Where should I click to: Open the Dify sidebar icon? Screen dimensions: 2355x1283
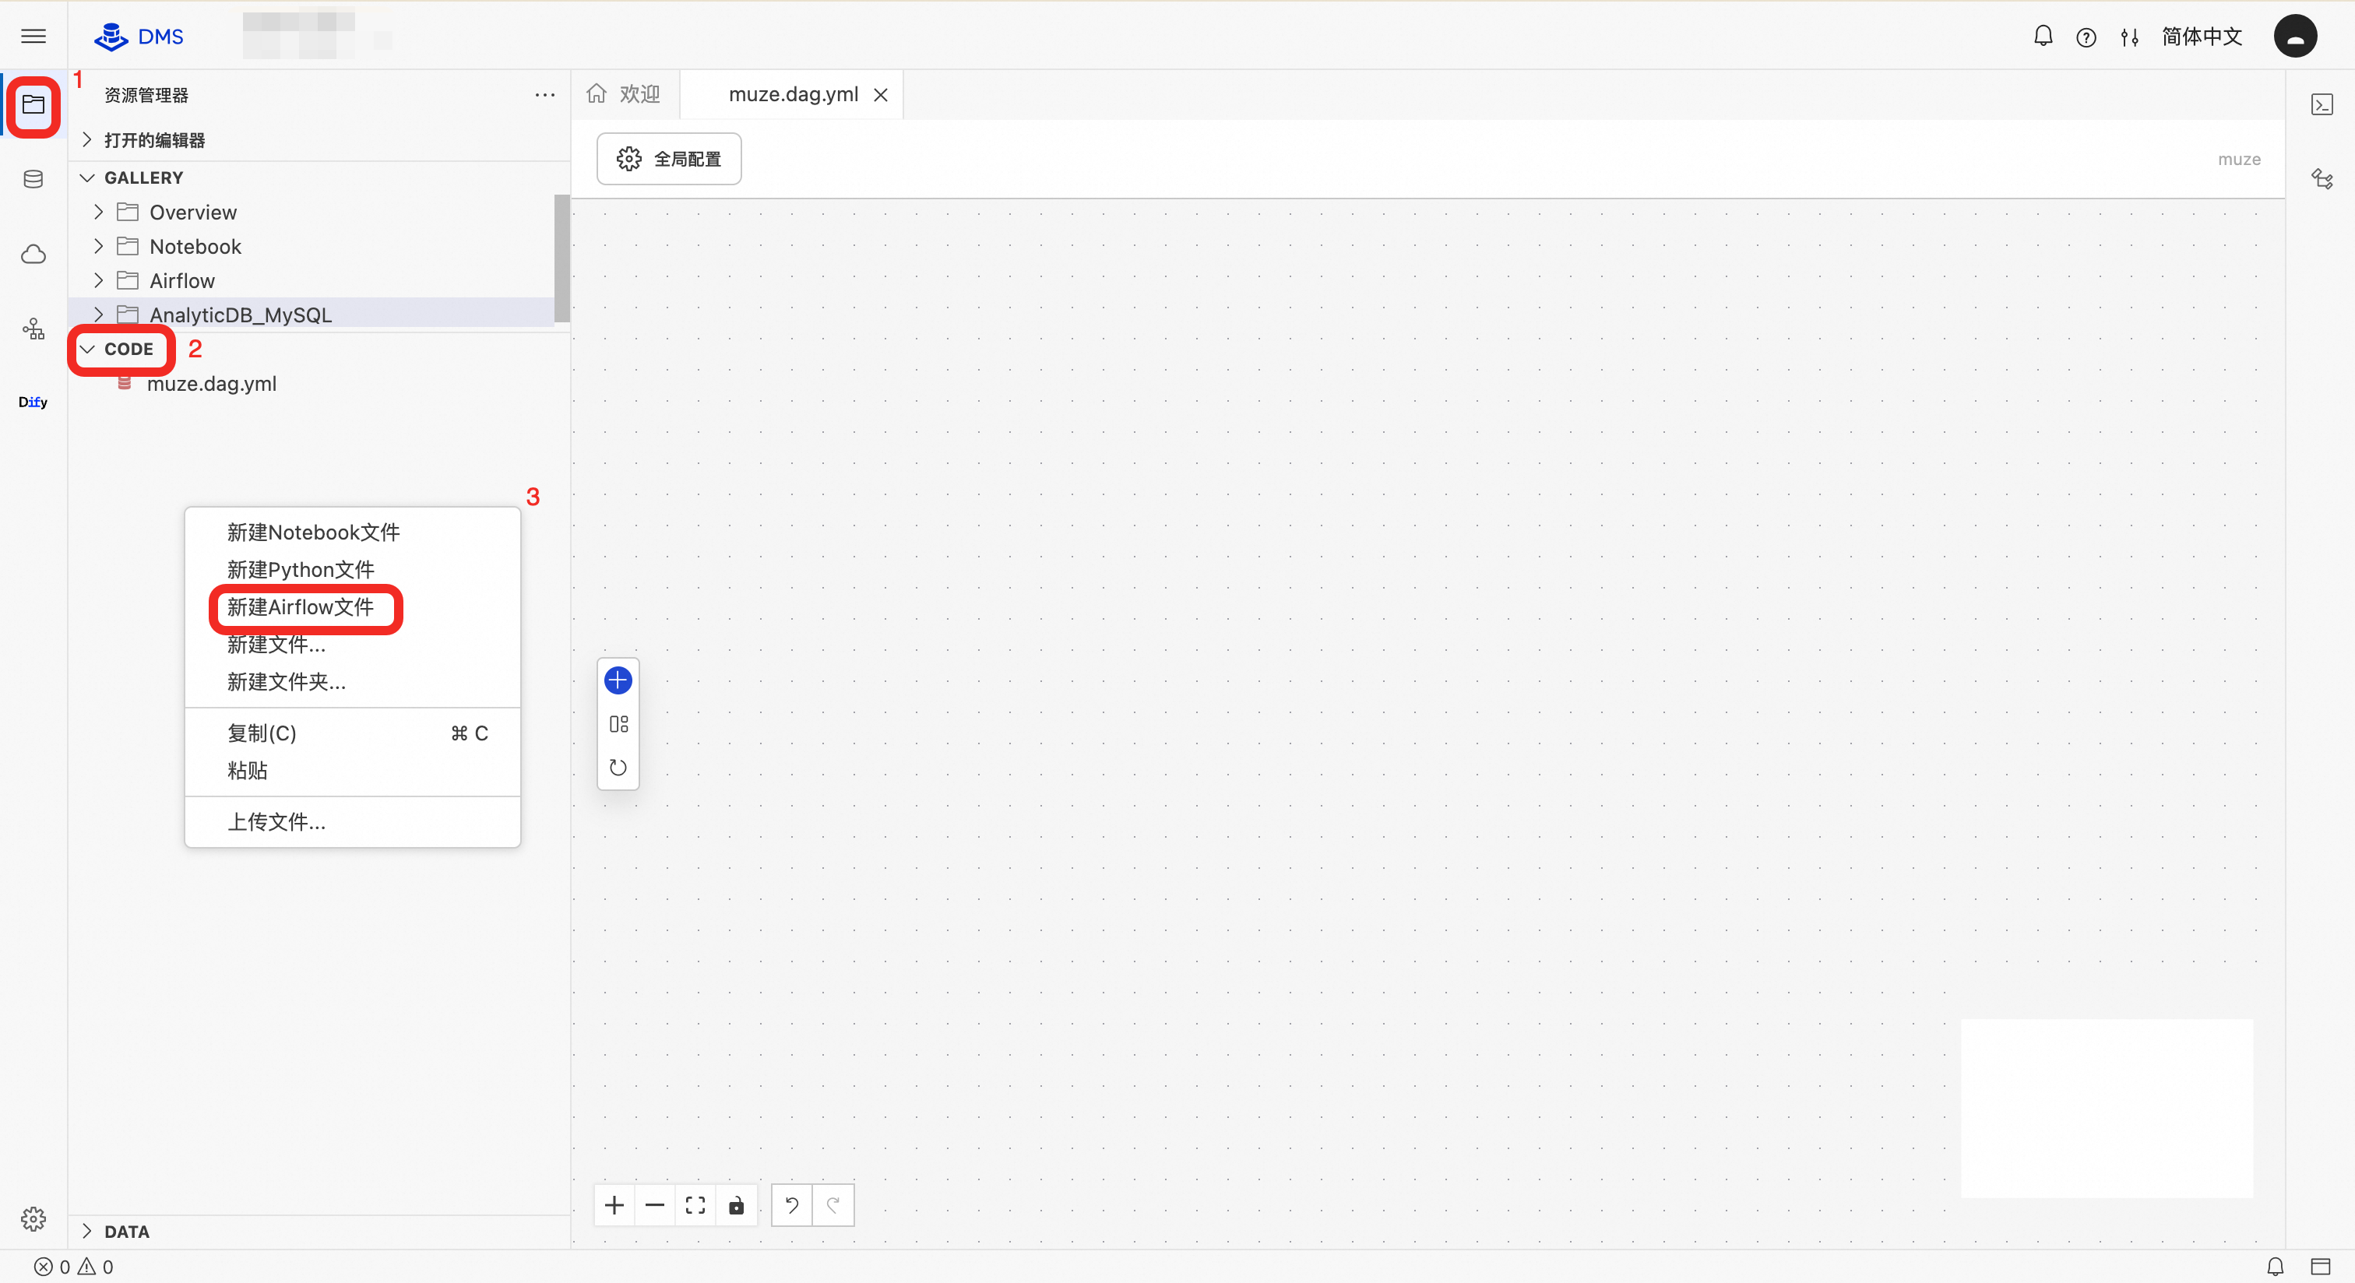pos(33,402)
